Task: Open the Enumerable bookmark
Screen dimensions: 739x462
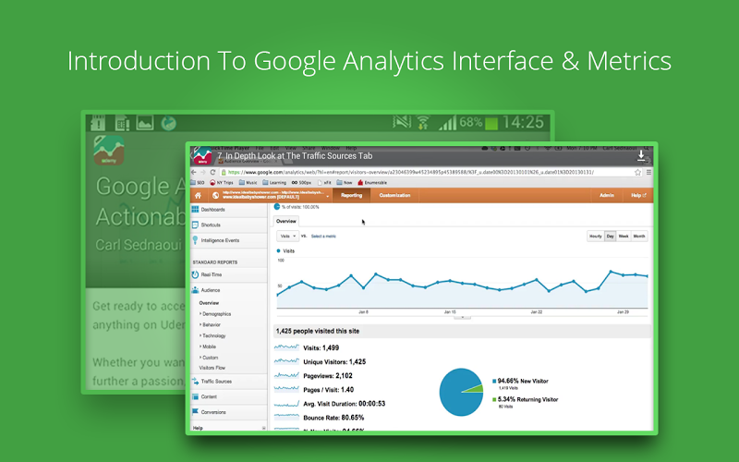Action: click(x=372, y=182)
